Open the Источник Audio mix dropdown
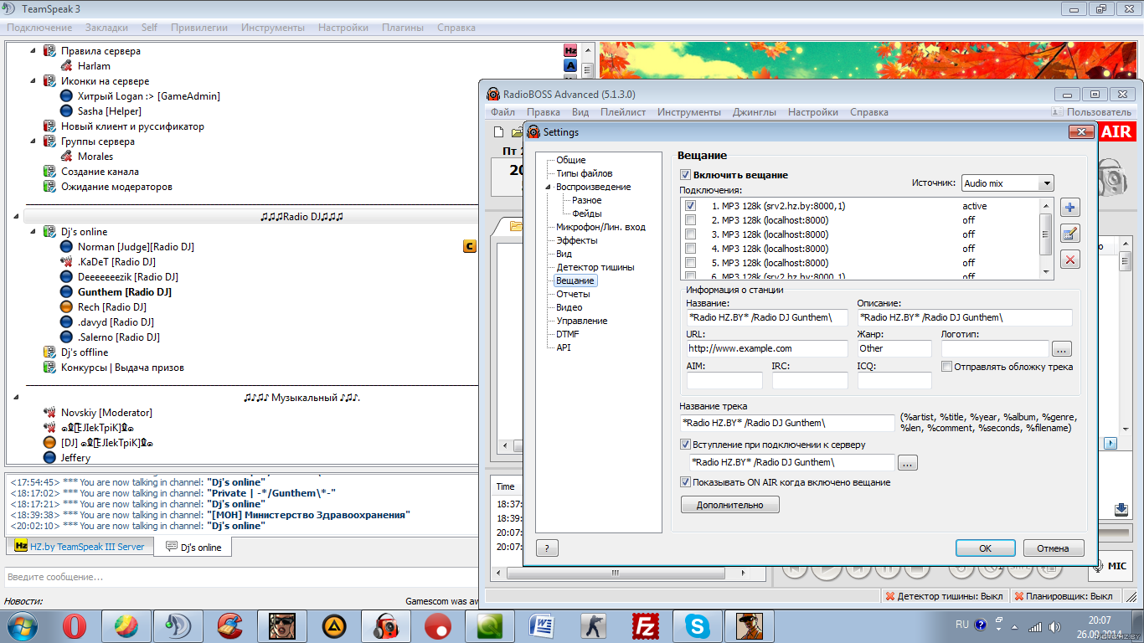Image resolution: width=1144 pixels, height=643 pixels. (1007, 183)
